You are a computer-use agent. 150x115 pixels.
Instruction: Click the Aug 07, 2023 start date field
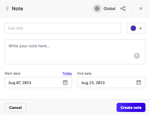click(x=38, y=83)
